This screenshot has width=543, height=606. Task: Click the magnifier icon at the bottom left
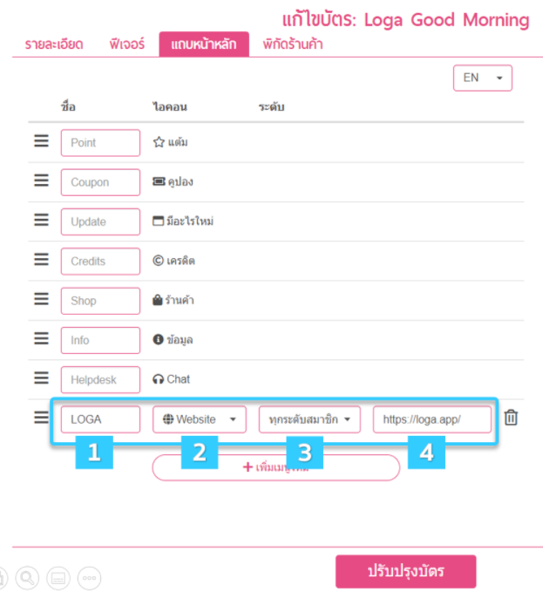tap(27, 578)
